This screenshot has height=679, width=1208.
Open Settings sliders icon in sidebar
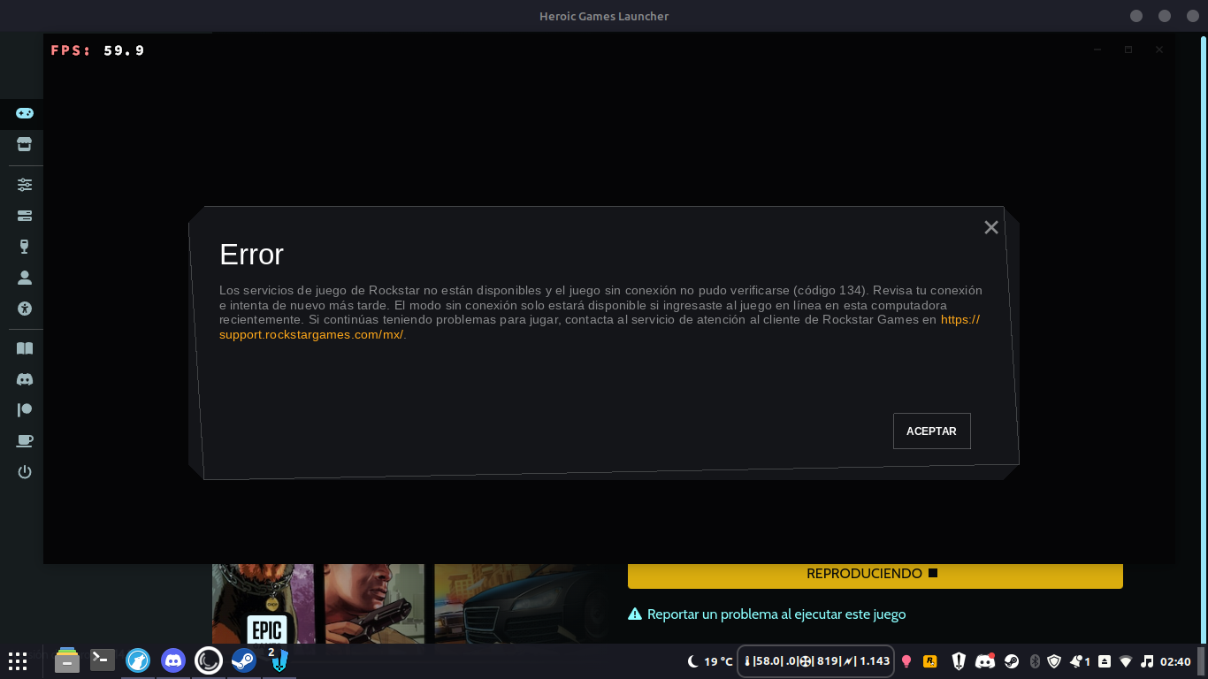pyautogui.click(x=25, y=185)
